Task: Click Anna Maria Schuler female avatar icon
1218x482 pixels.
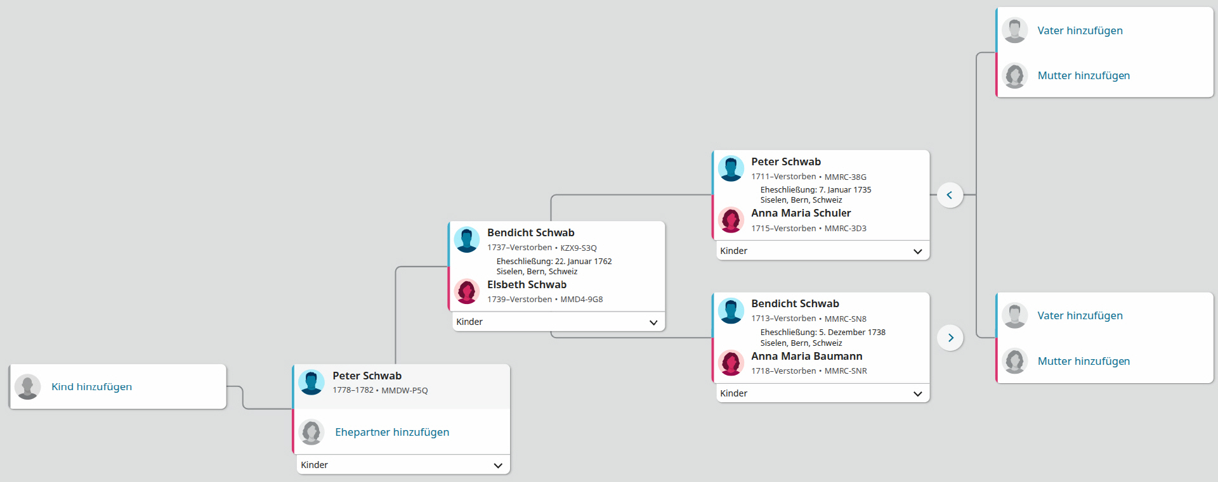Action: coord(731,220)
